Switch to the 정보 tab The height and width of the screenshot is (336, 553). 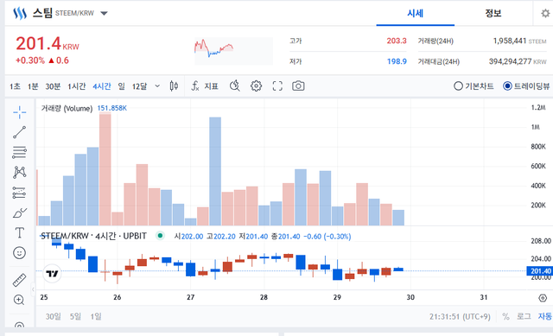493,14
